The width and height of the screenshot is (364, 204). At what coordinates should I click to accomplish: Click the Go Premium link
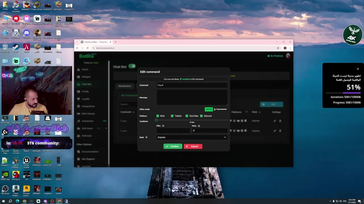[275, 56]
